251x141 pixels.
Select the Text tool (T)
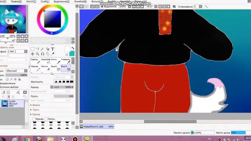click(x=53, y=49)
